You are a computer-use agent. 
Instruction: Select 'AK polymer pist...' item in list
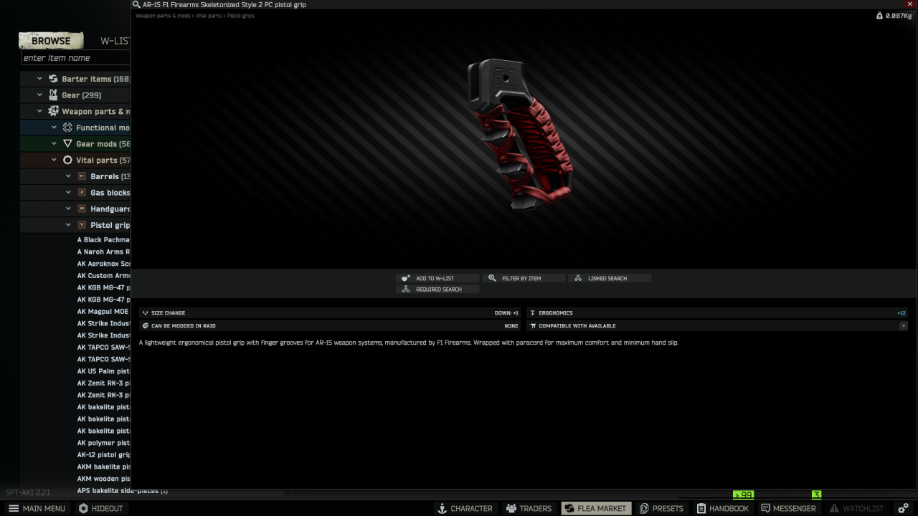pos(103,443)
